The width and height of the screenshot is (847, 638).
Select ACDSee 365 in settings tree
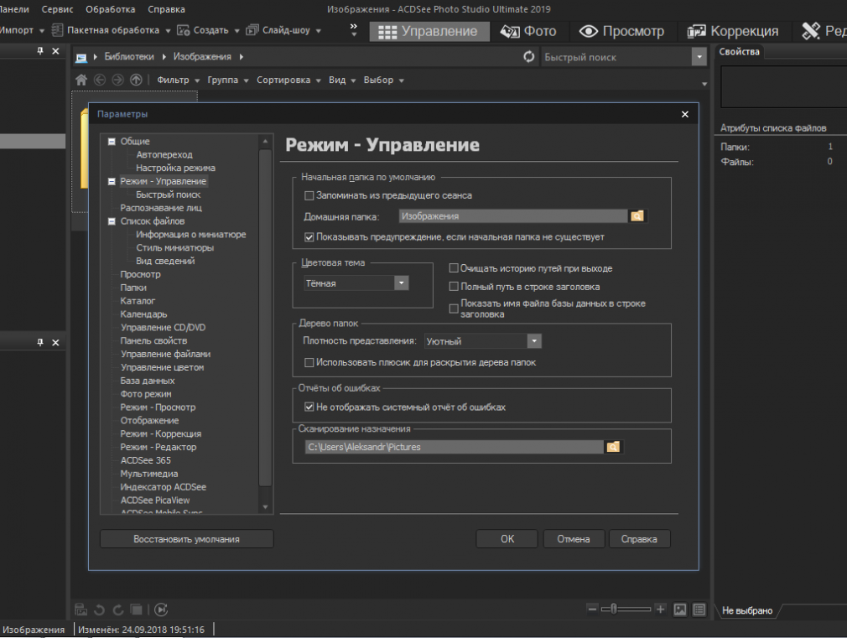click(x=146, y=460)
